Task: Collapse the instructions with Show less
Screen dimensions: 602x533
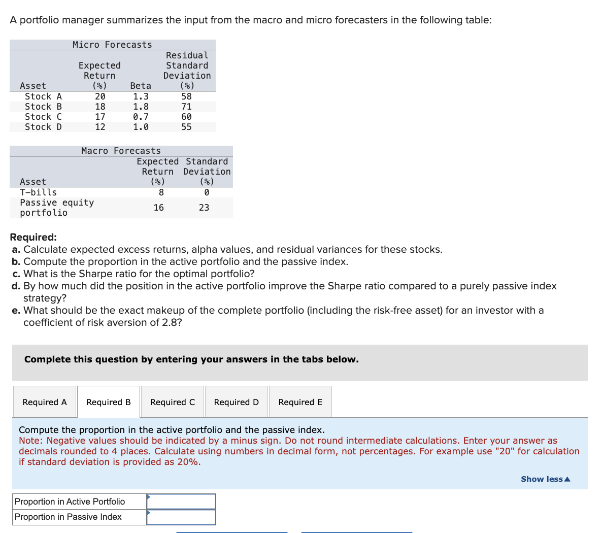Action: pyautogui.click(x=541, y=479)
